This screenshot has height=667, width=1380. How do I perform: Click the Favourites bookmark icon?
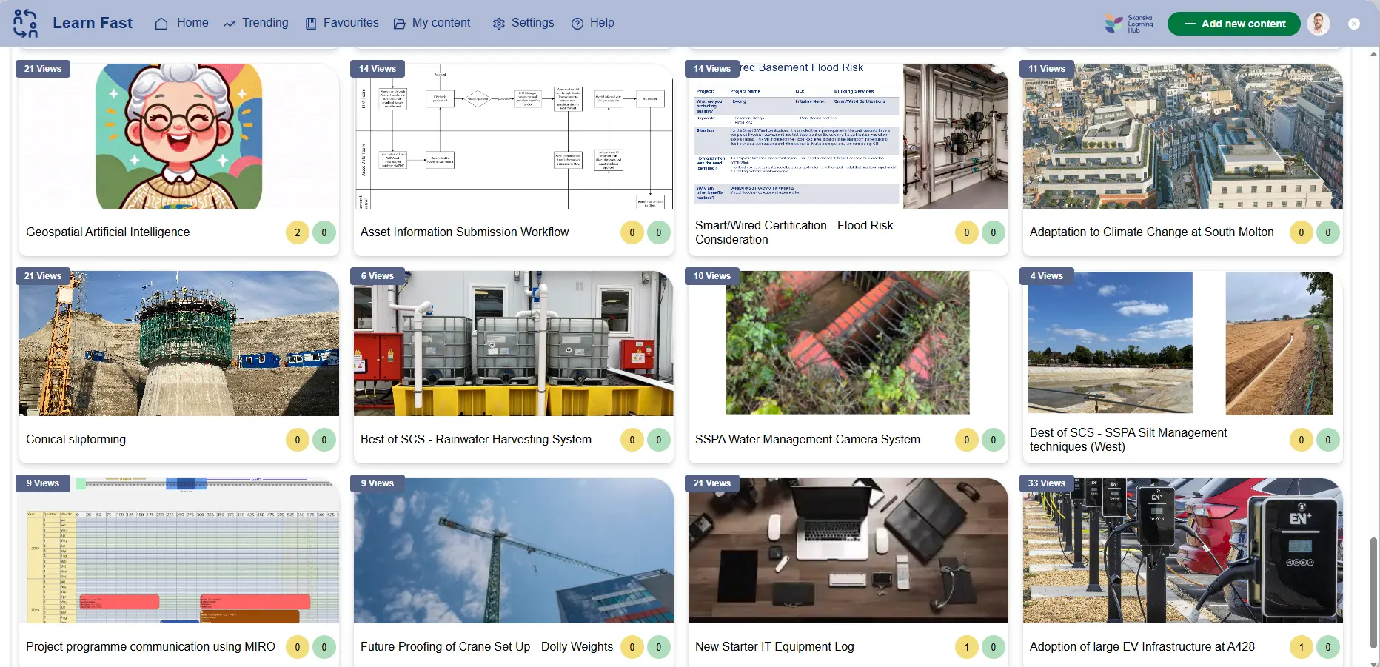pos(311,24)
